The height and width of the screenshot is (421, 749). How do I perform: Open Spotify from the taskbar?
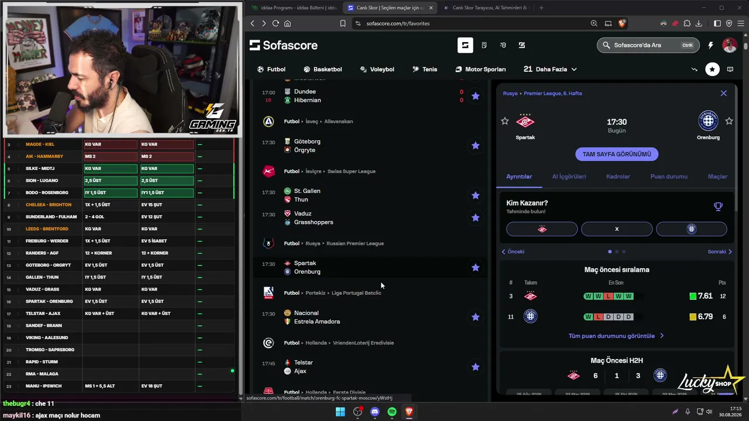click(392, 412)
